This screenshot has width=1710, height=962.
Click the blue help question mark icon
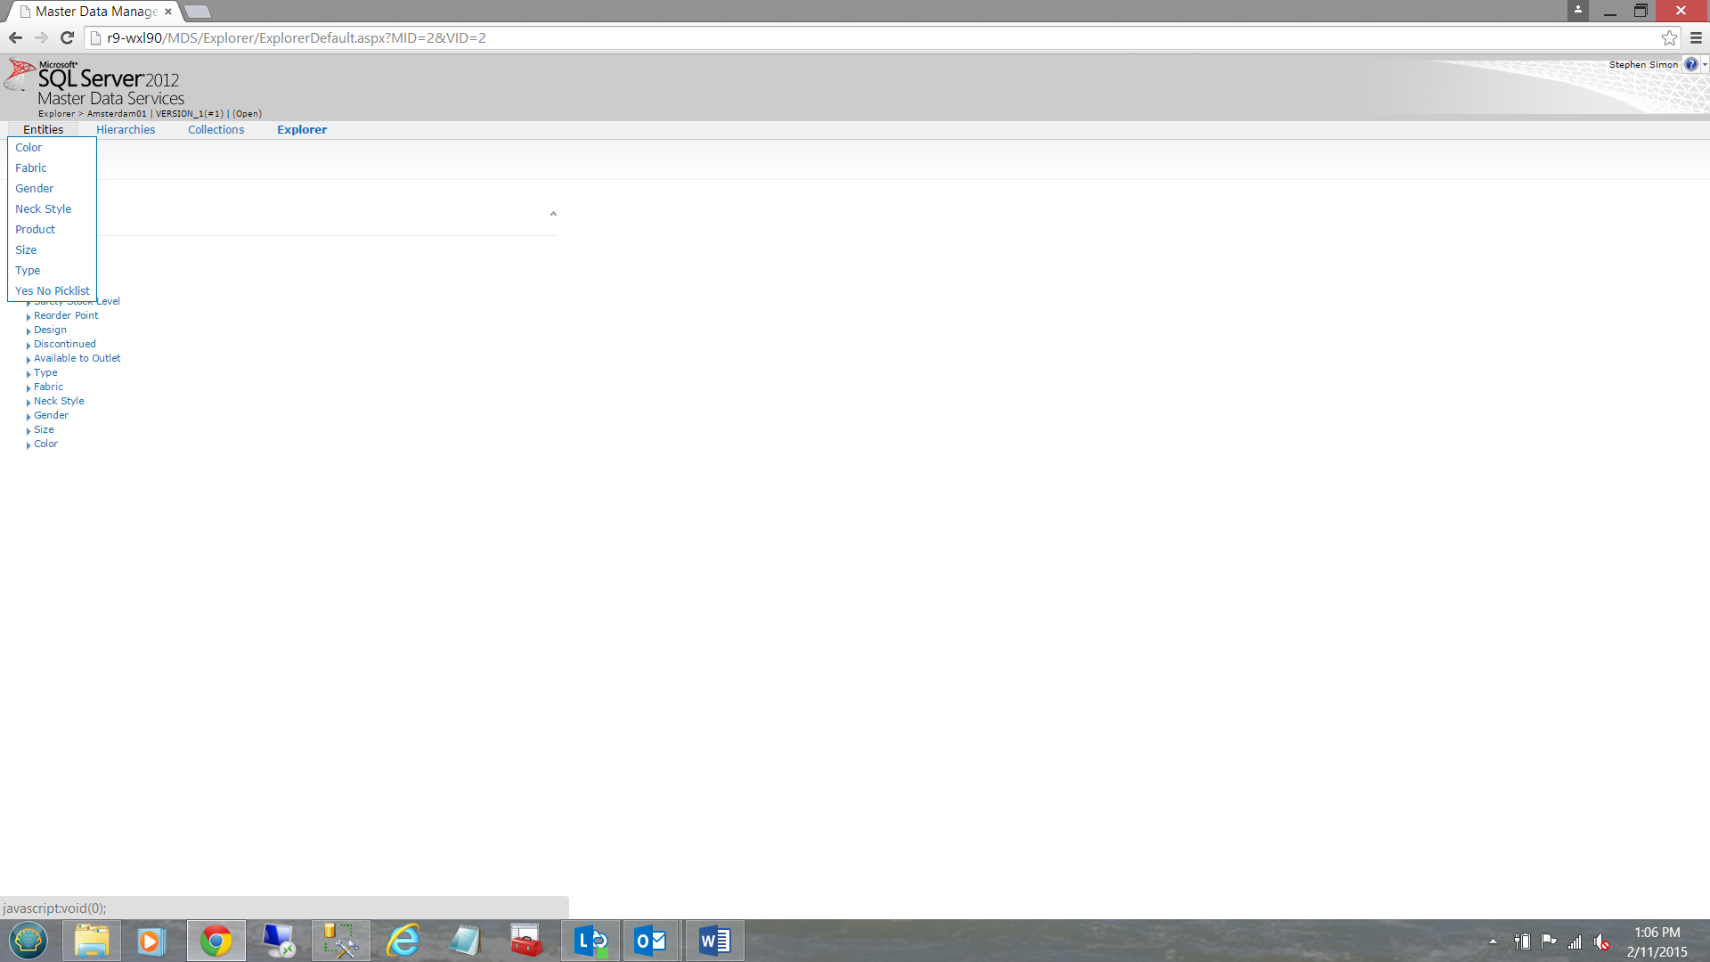click(1690, 64)
